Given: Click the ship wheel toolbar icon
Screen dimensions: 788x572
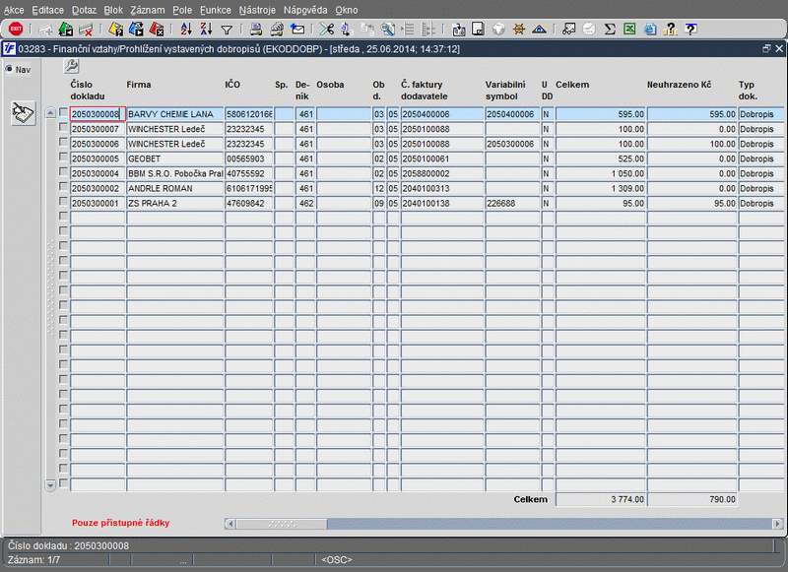Looking at the screenshot, I should coord(519,30).
